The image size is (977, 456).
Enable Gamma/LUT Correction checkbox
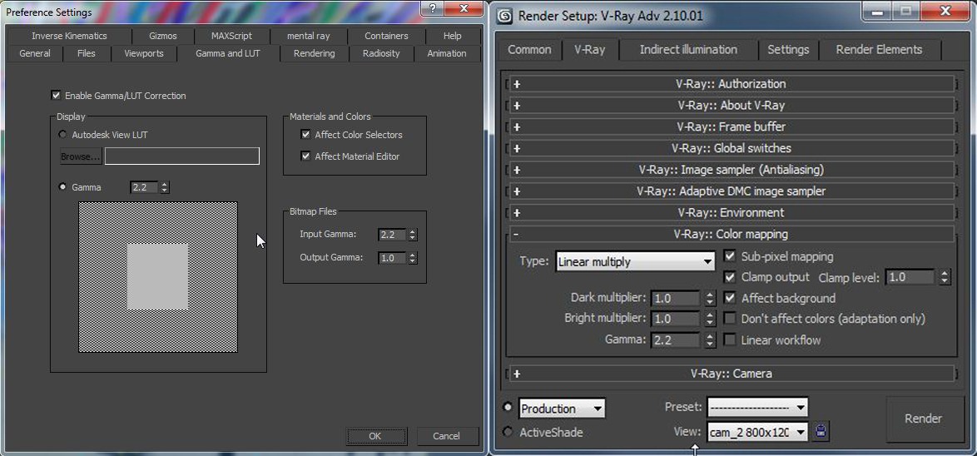coord(57,96)
